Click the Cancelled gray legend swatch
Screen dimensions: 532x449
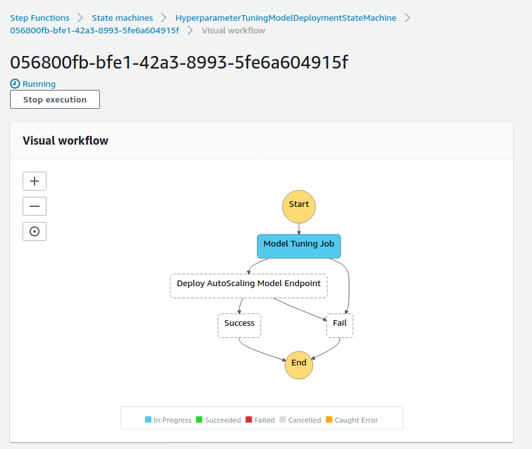click(283, 419)
